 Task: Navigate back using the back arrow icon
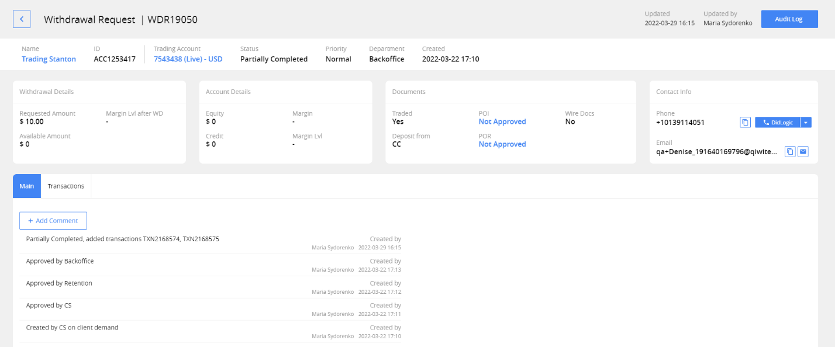pyautogui.click(x=22, y=19)
